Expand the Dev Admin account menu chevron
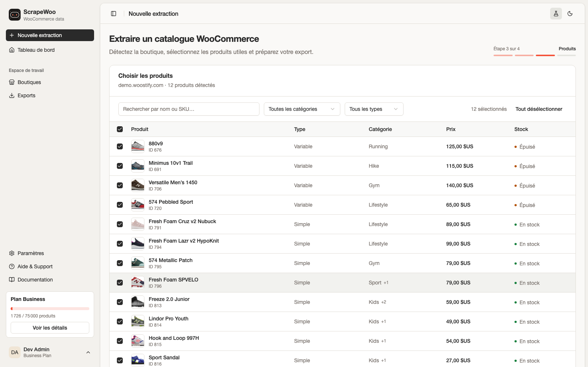 pyautogui.click(x=88, y=352)
